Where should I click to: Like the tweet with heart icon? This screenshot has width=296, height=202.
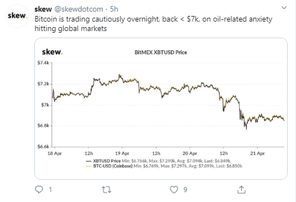pos(174,189)
